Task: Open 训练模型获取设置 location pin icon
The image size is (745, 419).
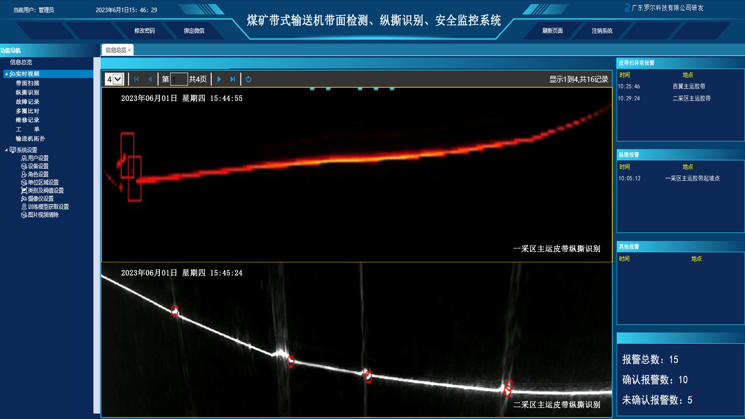Action: click(x=24, y=207)
